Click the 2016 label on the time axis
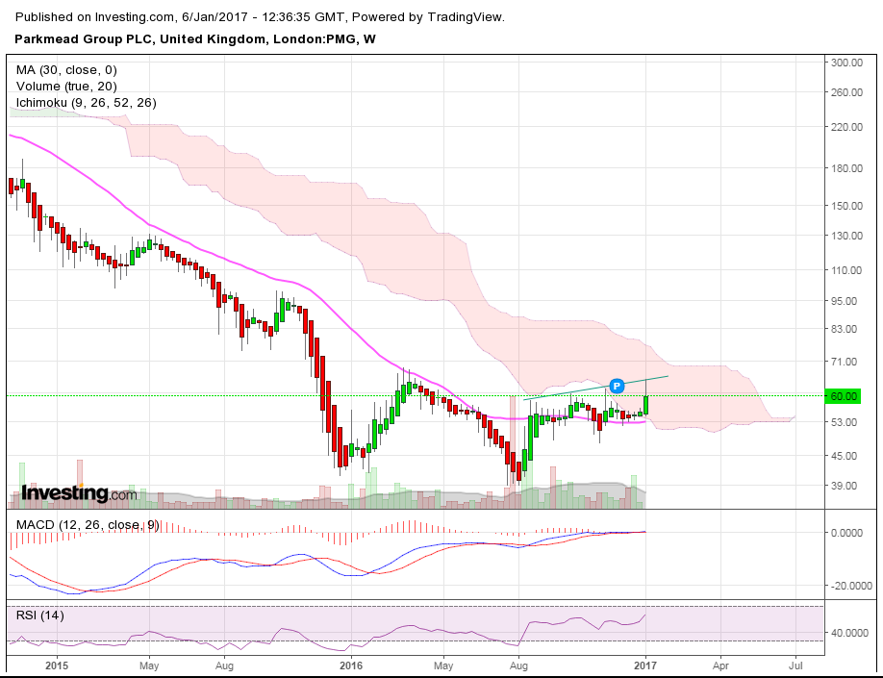Image resolution: width=883 pixels, height=678 pixels. (351, 665)
